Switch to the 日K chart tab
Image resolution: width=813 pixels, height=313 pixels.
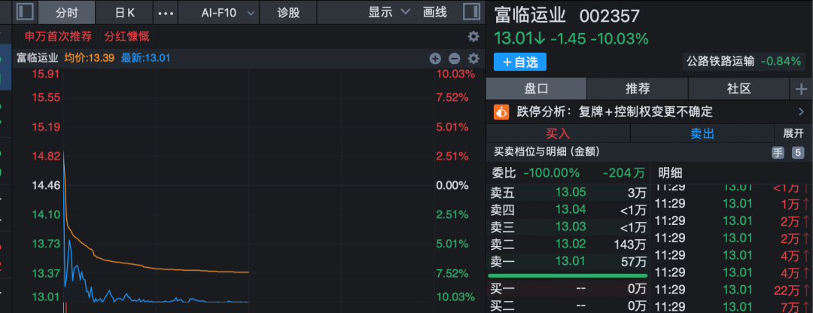(x=125, y=12)
